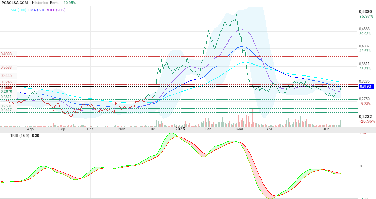
Task: Click the 2025 year marker on timeline
Action: [x=180, y=129]
